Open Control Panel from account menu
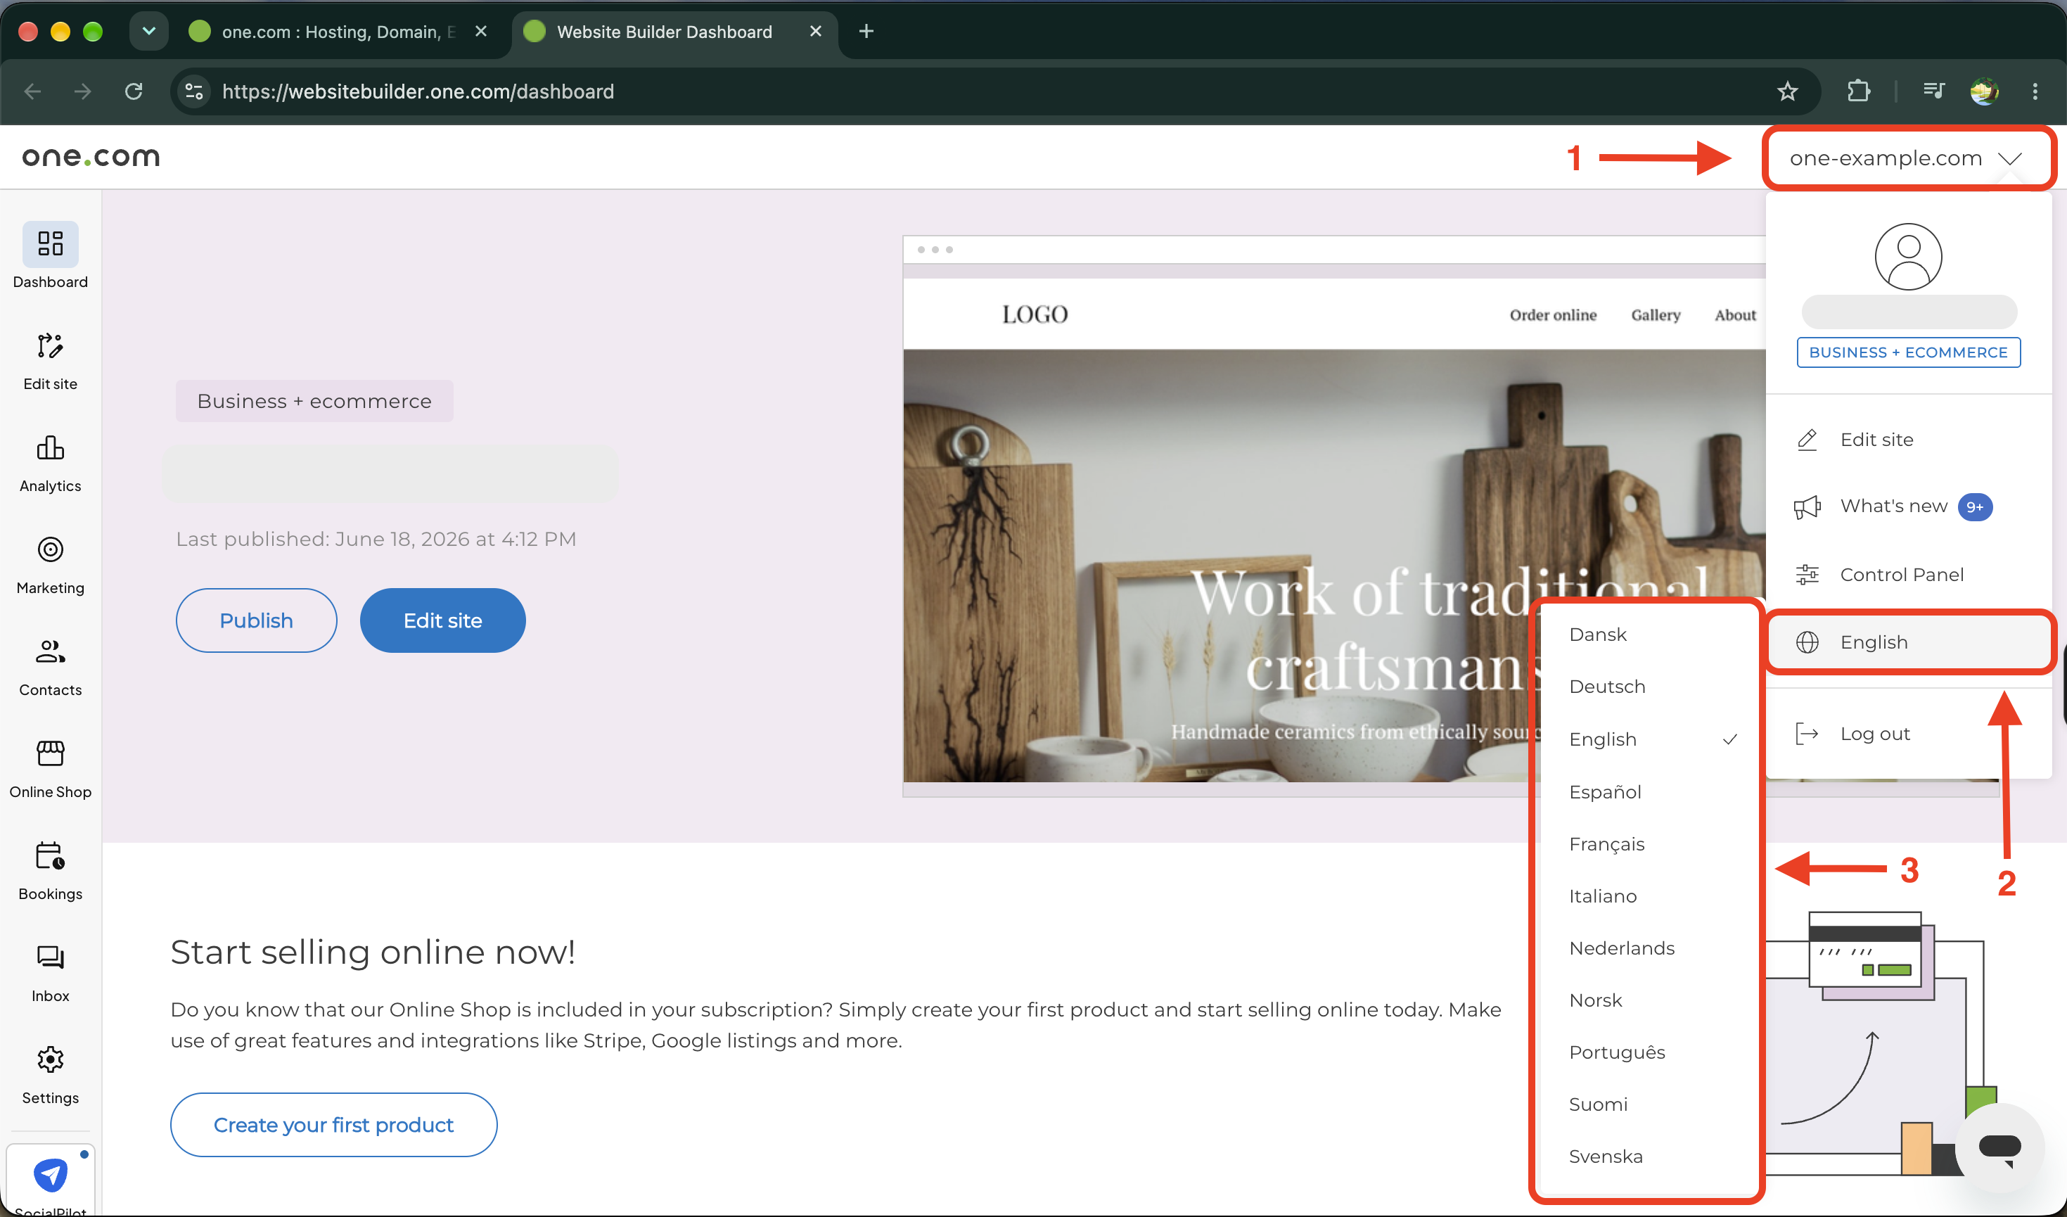The image size is (2067, 1217). (x=1909, y=575)
